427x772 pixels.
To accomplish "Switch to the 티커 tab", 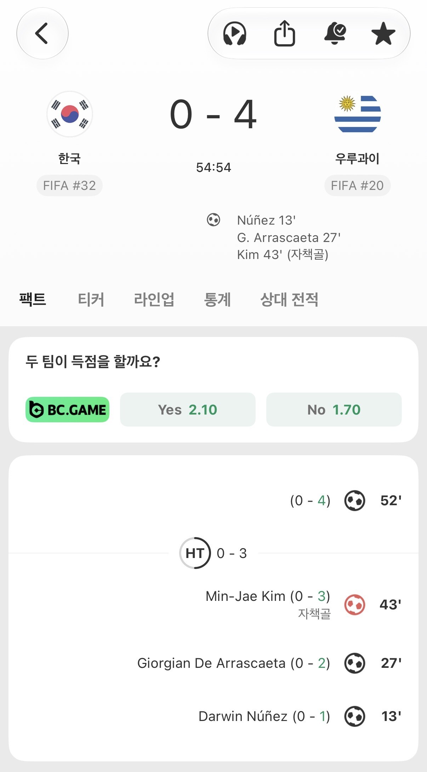I will click(91, 300).
